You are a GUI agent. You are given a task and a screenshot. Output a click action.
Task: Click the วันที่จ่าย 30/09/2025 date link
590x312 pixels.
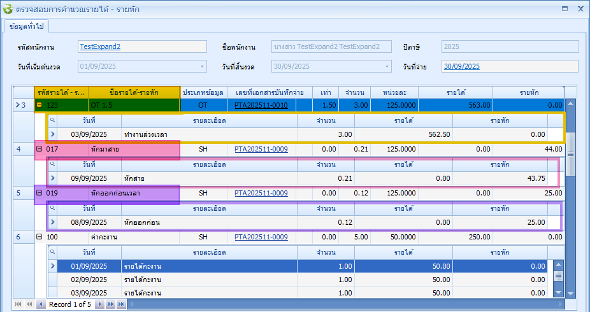(x=461, y=66)
